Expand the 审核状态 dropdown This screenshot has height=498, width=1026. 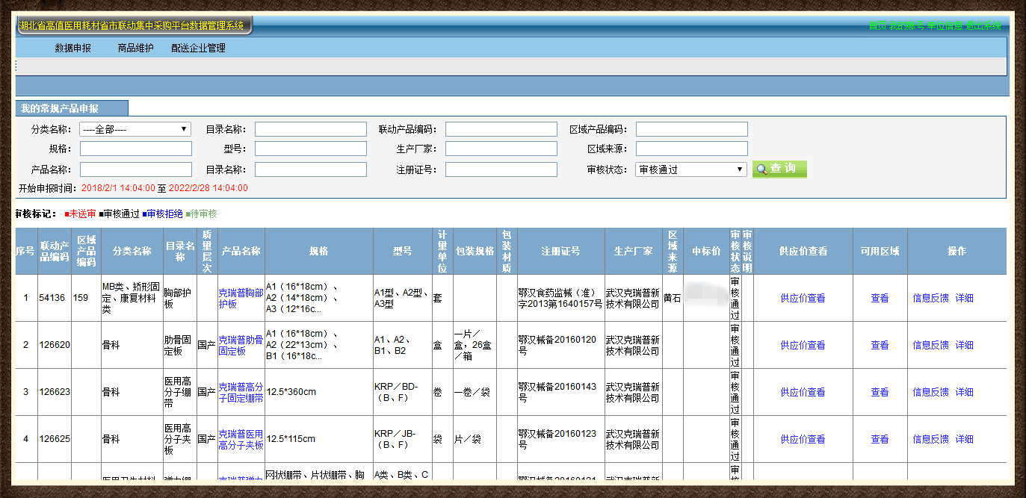point(691,169)
